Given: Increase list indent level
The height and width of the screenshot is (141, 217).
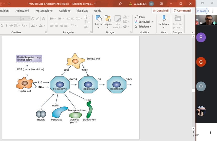Looking at the screenshot, I should [73, 18].
